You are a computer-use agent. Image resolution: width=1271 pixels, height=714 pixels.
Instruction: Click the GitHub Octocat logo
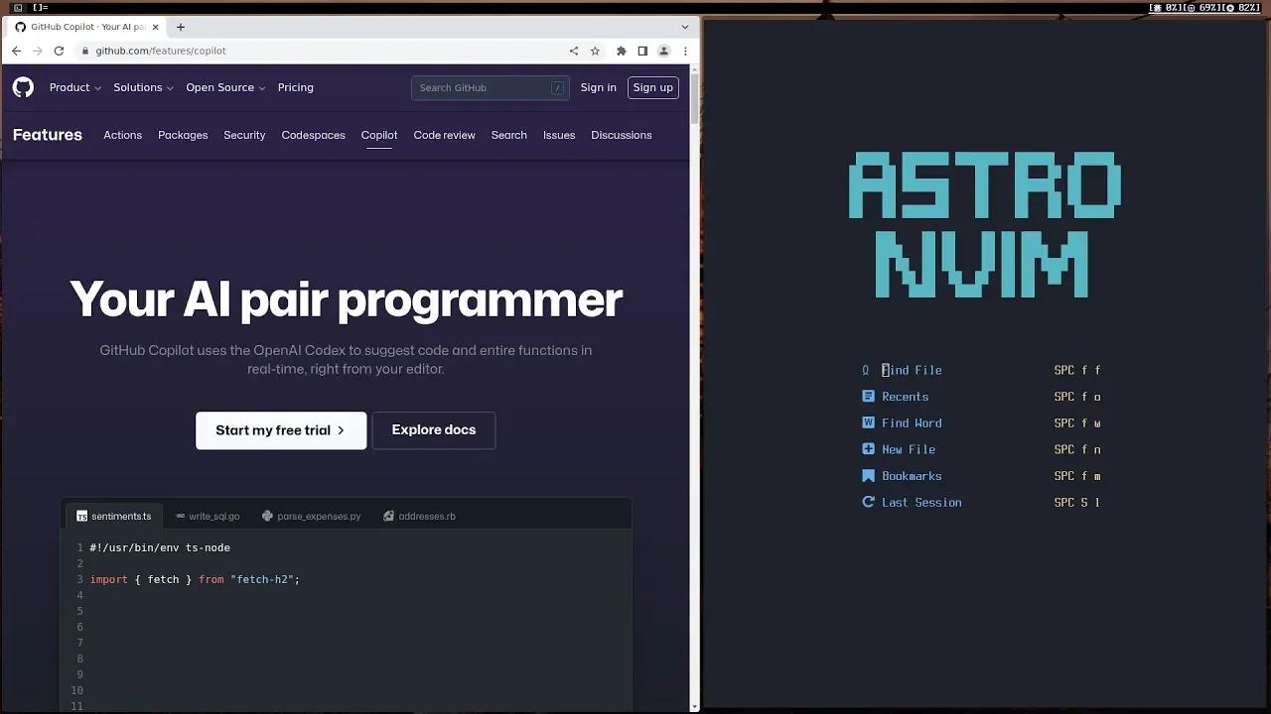coord(23,87)
